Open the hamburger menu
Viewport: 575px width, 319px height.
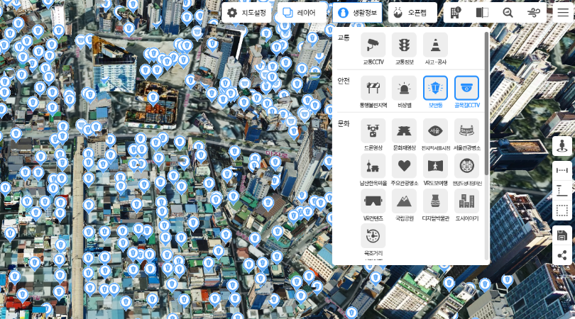[562, 13]
